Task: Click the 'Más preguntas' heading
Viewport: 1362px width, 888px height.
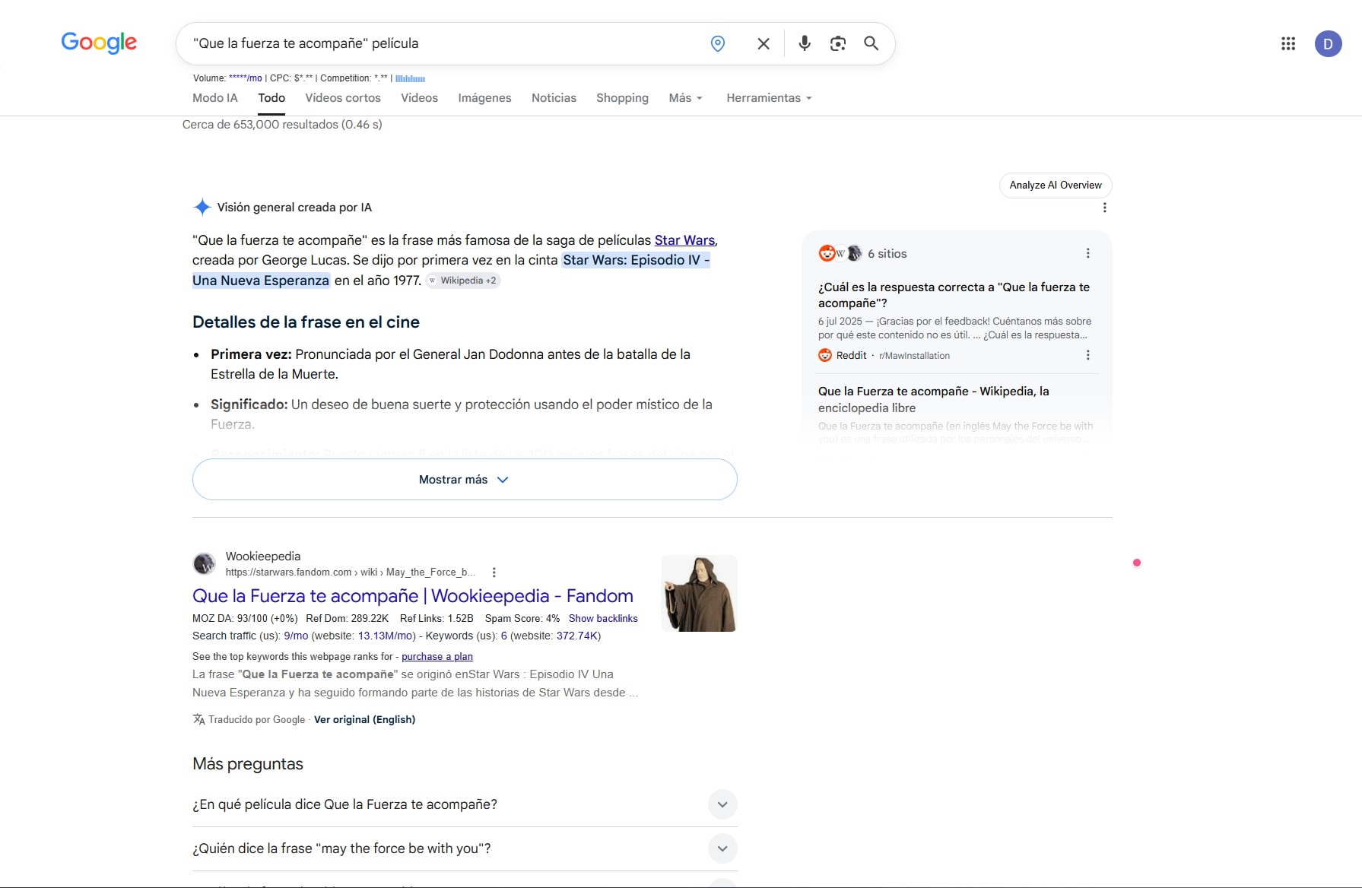Action: 248,764
